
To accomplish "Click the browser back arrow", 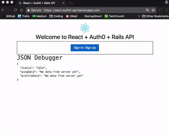I will coord(3,10).
